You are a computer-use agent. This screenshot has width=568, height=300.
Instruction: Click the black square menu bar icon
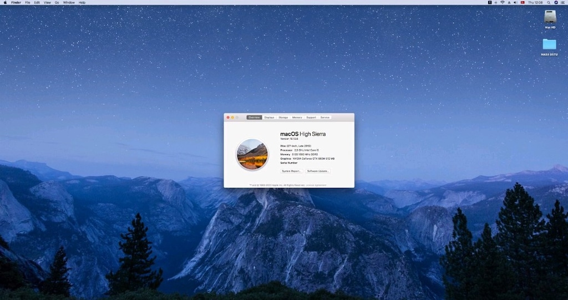pos(490,3)
